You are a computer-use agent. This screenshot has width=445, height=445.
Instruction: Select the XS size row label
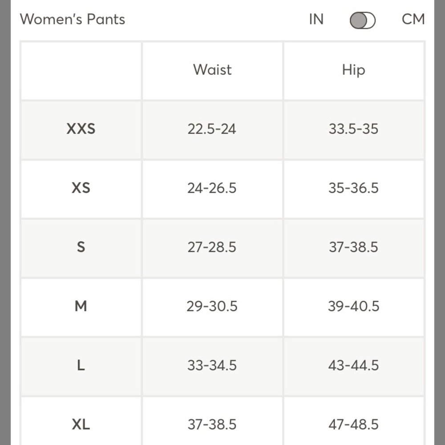(81, 188)
